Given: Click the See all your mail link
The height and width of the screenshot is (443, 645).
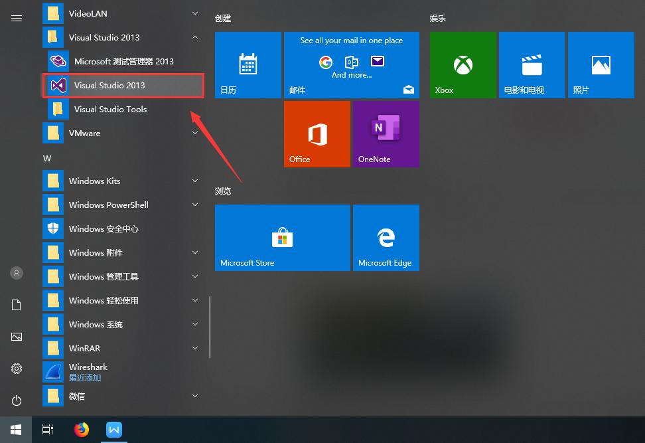Looking at the screenshot, I should (351, 40).
